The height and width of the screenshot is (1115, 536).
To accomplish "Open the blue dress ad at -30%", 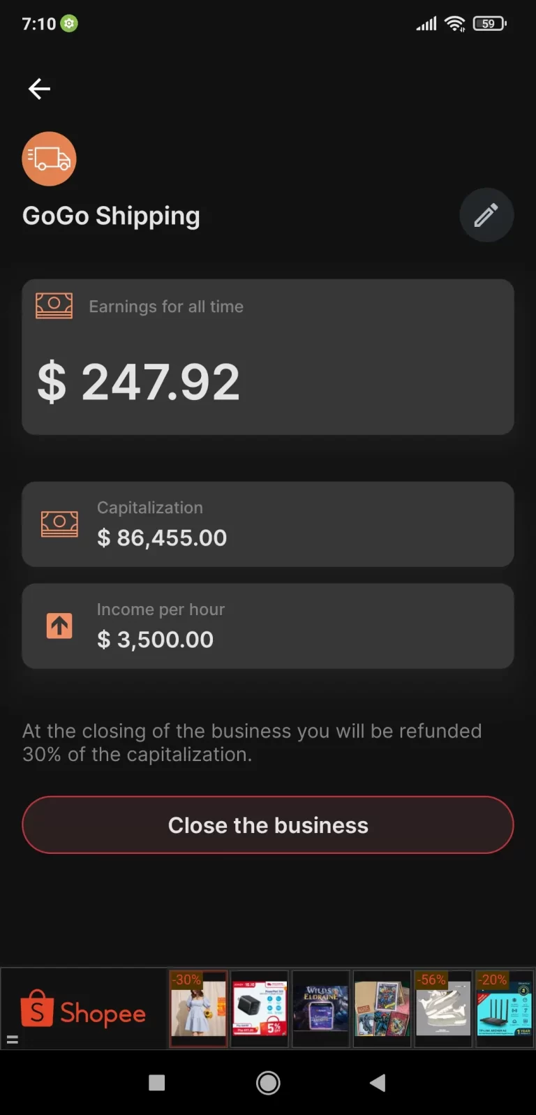I will (199, 1009).
